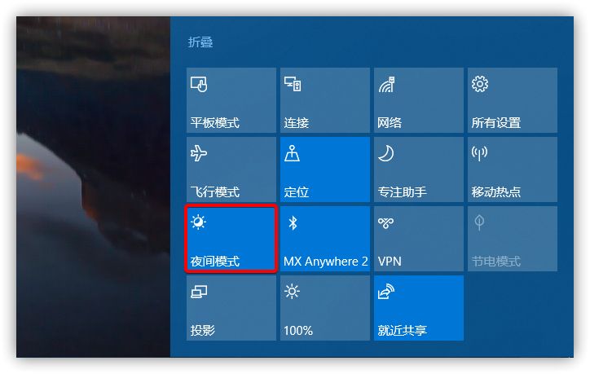The height and width of the screenshot is (374, 590).
Task: Adjust brightness via the 100% tile
Action: pos(324,308)
